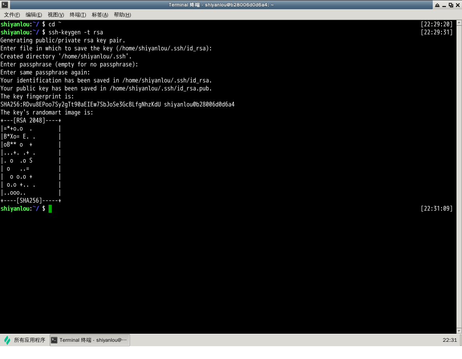462x359 pixels.
Task: Open the window menu via Terminal title icon
Action: (4, 5)
